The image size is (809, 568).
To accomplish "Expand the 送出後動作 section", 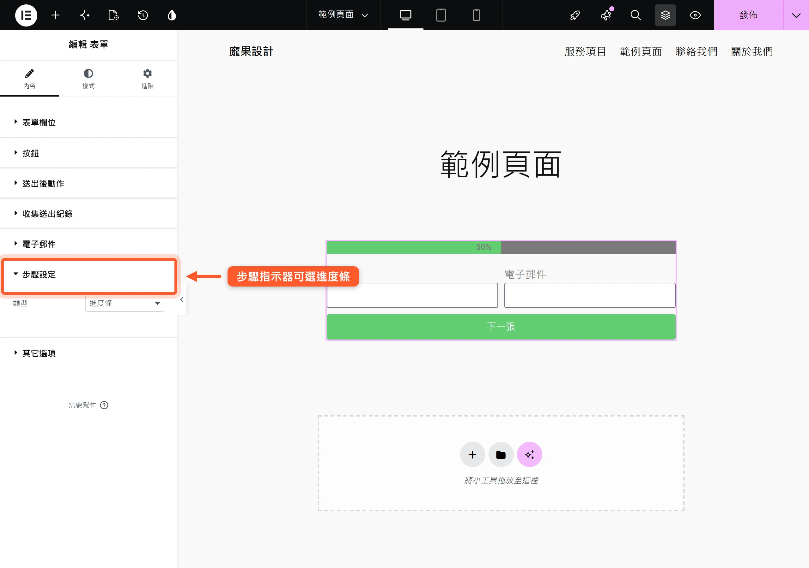I will tap(88, 183).
